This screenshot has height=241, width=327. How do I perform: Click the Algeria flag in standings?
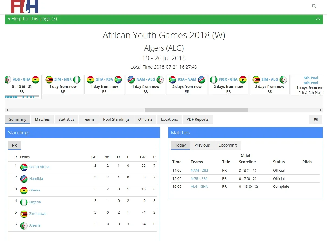pos(24,225)
